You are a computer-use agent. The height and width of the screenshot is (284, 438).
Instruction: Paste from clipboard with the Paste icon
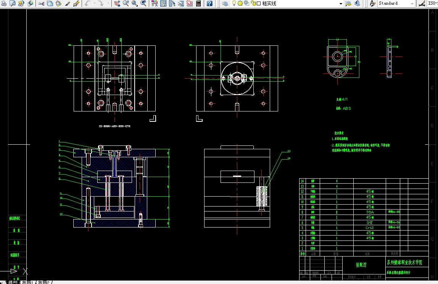(x=59, y=3)
